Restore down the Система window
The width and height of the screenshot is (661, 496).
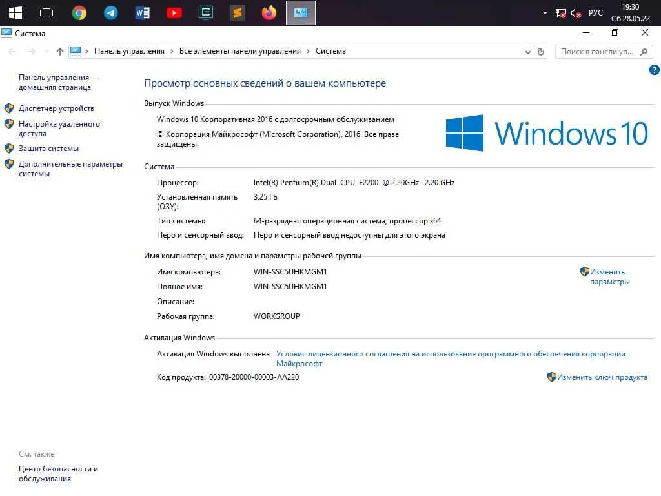point(615,32)
